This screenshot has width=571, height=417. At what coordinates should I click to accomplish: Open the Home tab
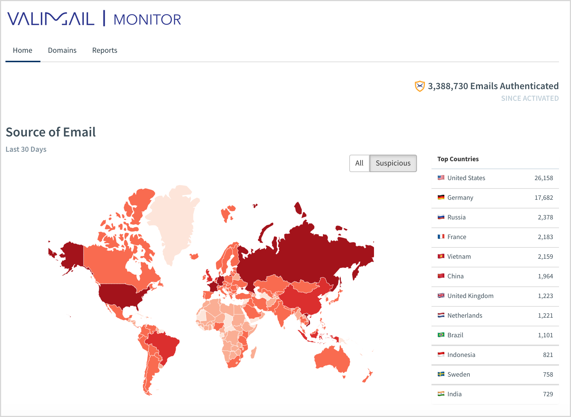click(23, 51)
